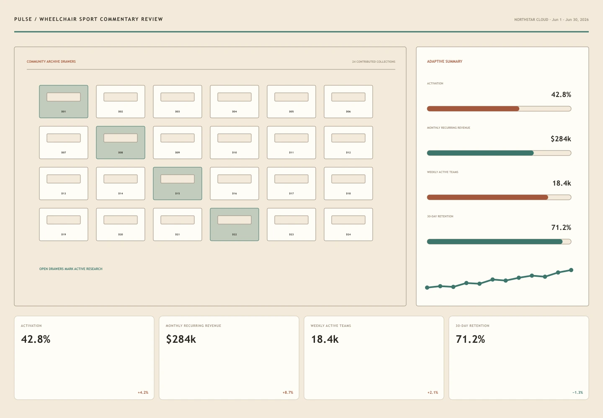603x418 pixels.
Task: Select the Weekly Active Teams 18.4k card
Action: [374, 358]
